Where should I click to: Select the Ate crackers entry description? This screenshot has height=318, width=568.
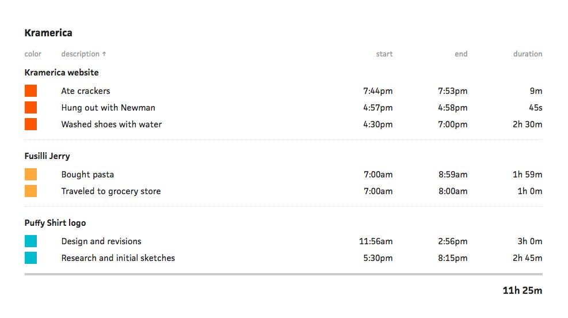(86, 91)
